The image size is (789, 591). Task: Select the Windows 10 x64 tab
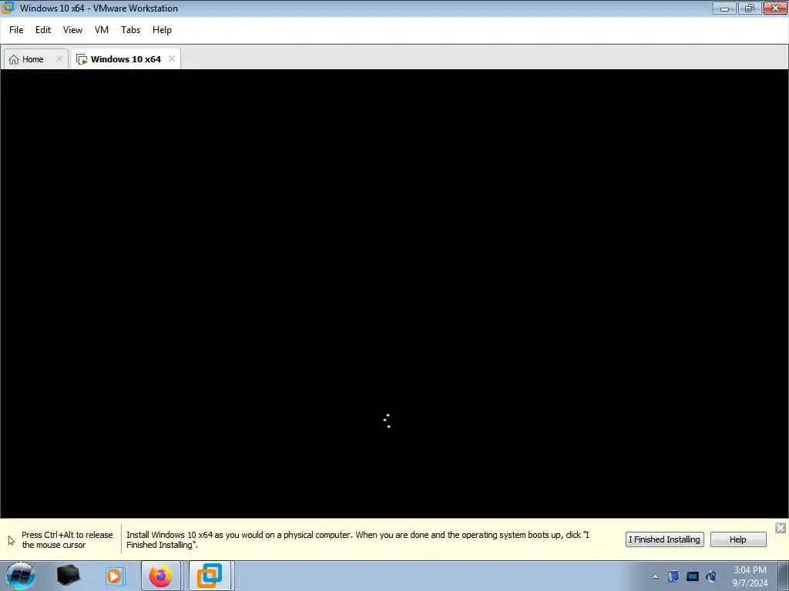coord(126,58)
